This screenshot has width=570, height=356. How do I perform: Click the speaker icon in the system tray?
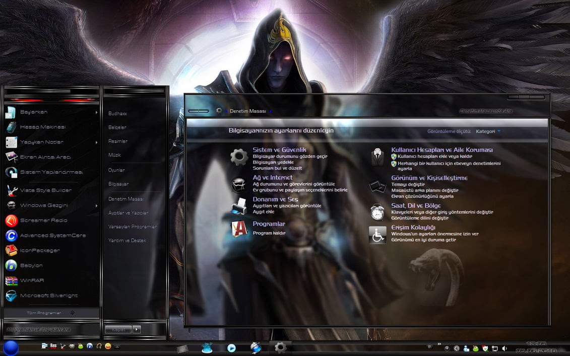(505, 347)
